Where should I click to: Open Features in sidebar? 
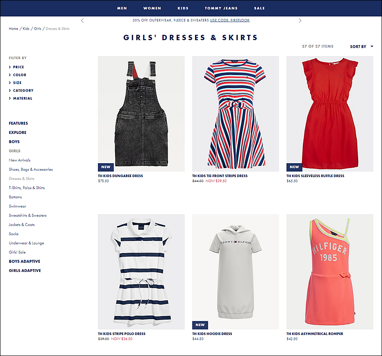(x=18, y=123)
